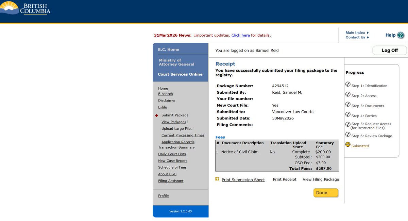408x221 pixels.
Task: Click the Version 3.2.0.03 footer text
Action: (181, 211)
